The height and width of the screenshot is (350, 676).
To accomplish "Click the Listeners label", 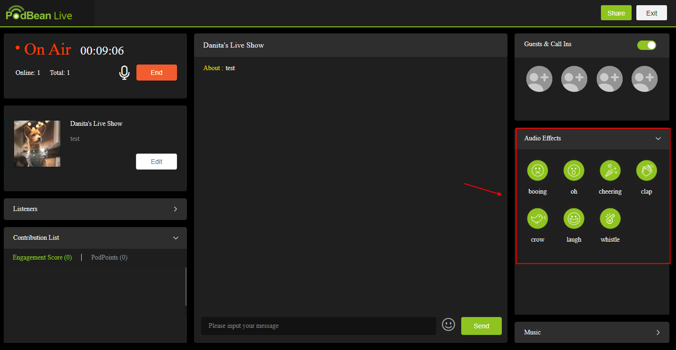I will coord(25,209).
